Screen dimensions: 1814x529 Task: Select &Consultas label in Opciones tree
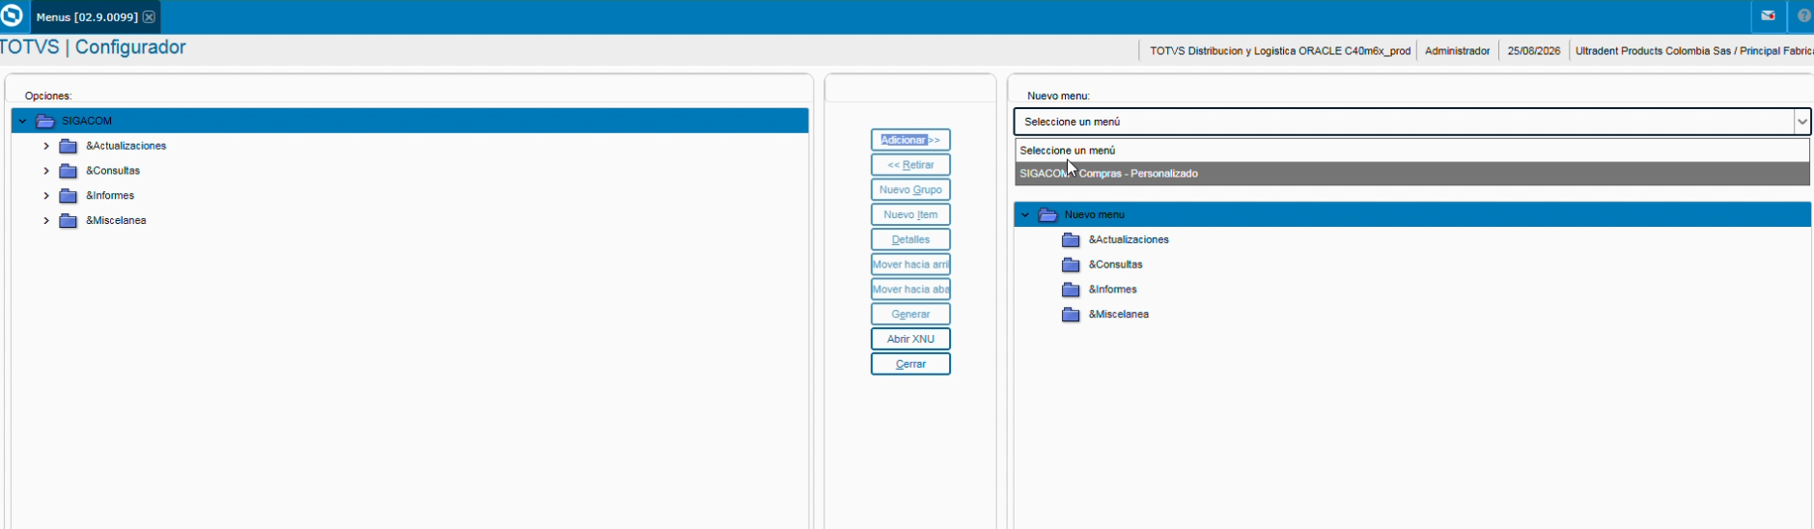click(113, 171)
